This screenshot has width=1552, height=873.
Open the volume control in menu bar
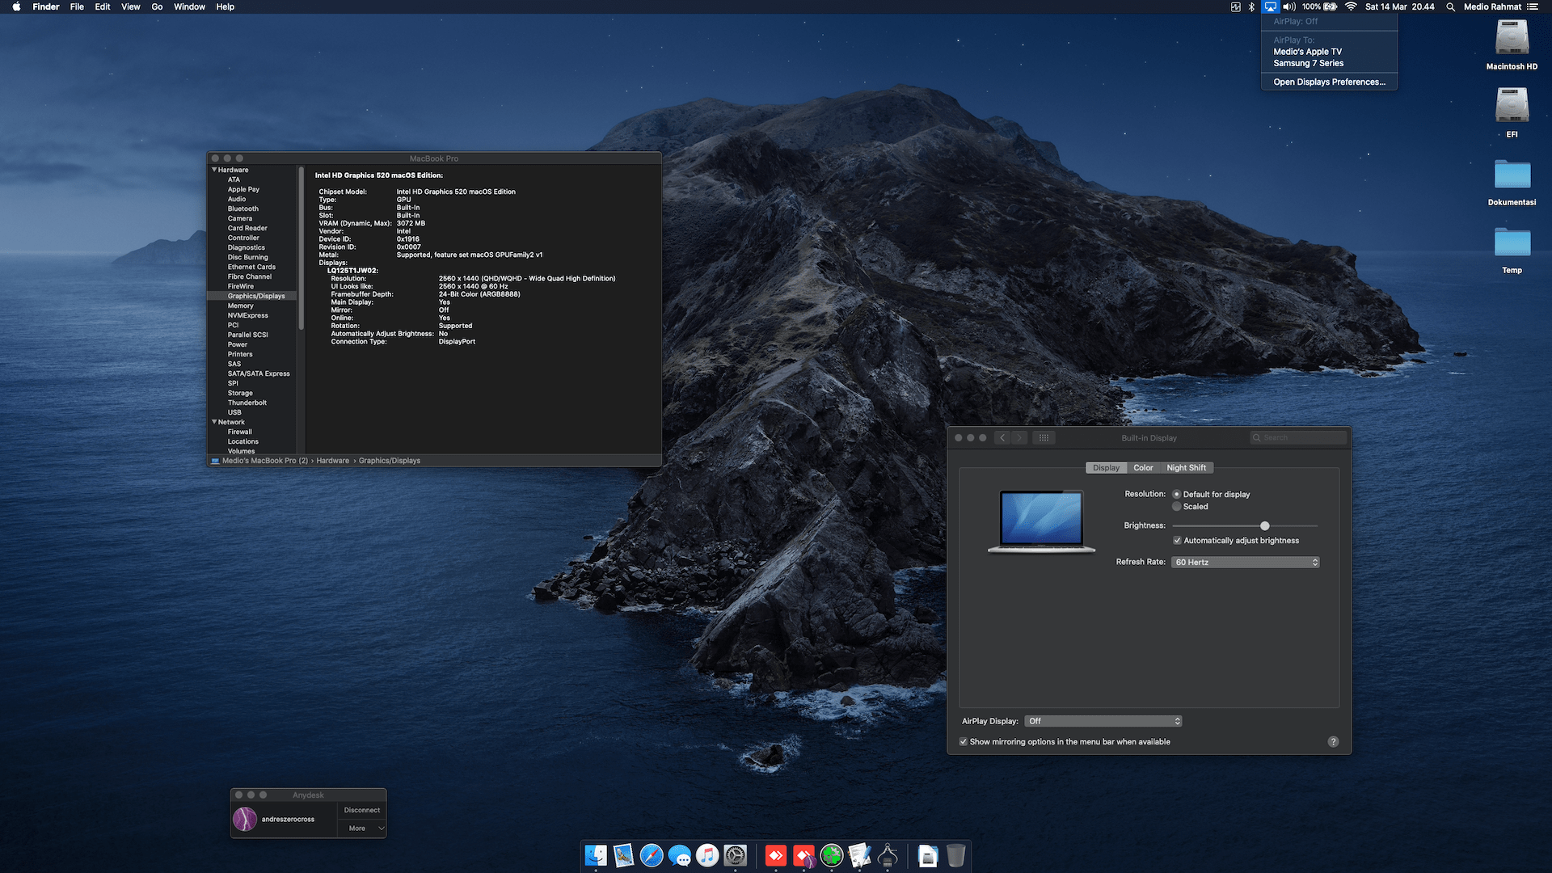tap(1288, 6)
